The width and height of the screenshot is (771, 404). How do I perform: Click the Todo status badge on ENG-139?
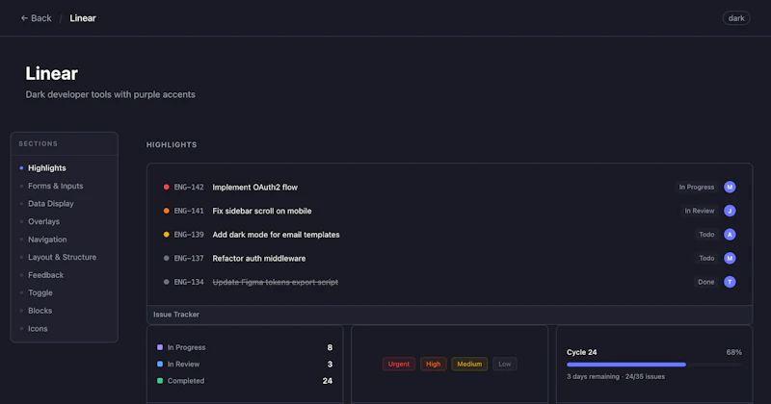(706, 235)
